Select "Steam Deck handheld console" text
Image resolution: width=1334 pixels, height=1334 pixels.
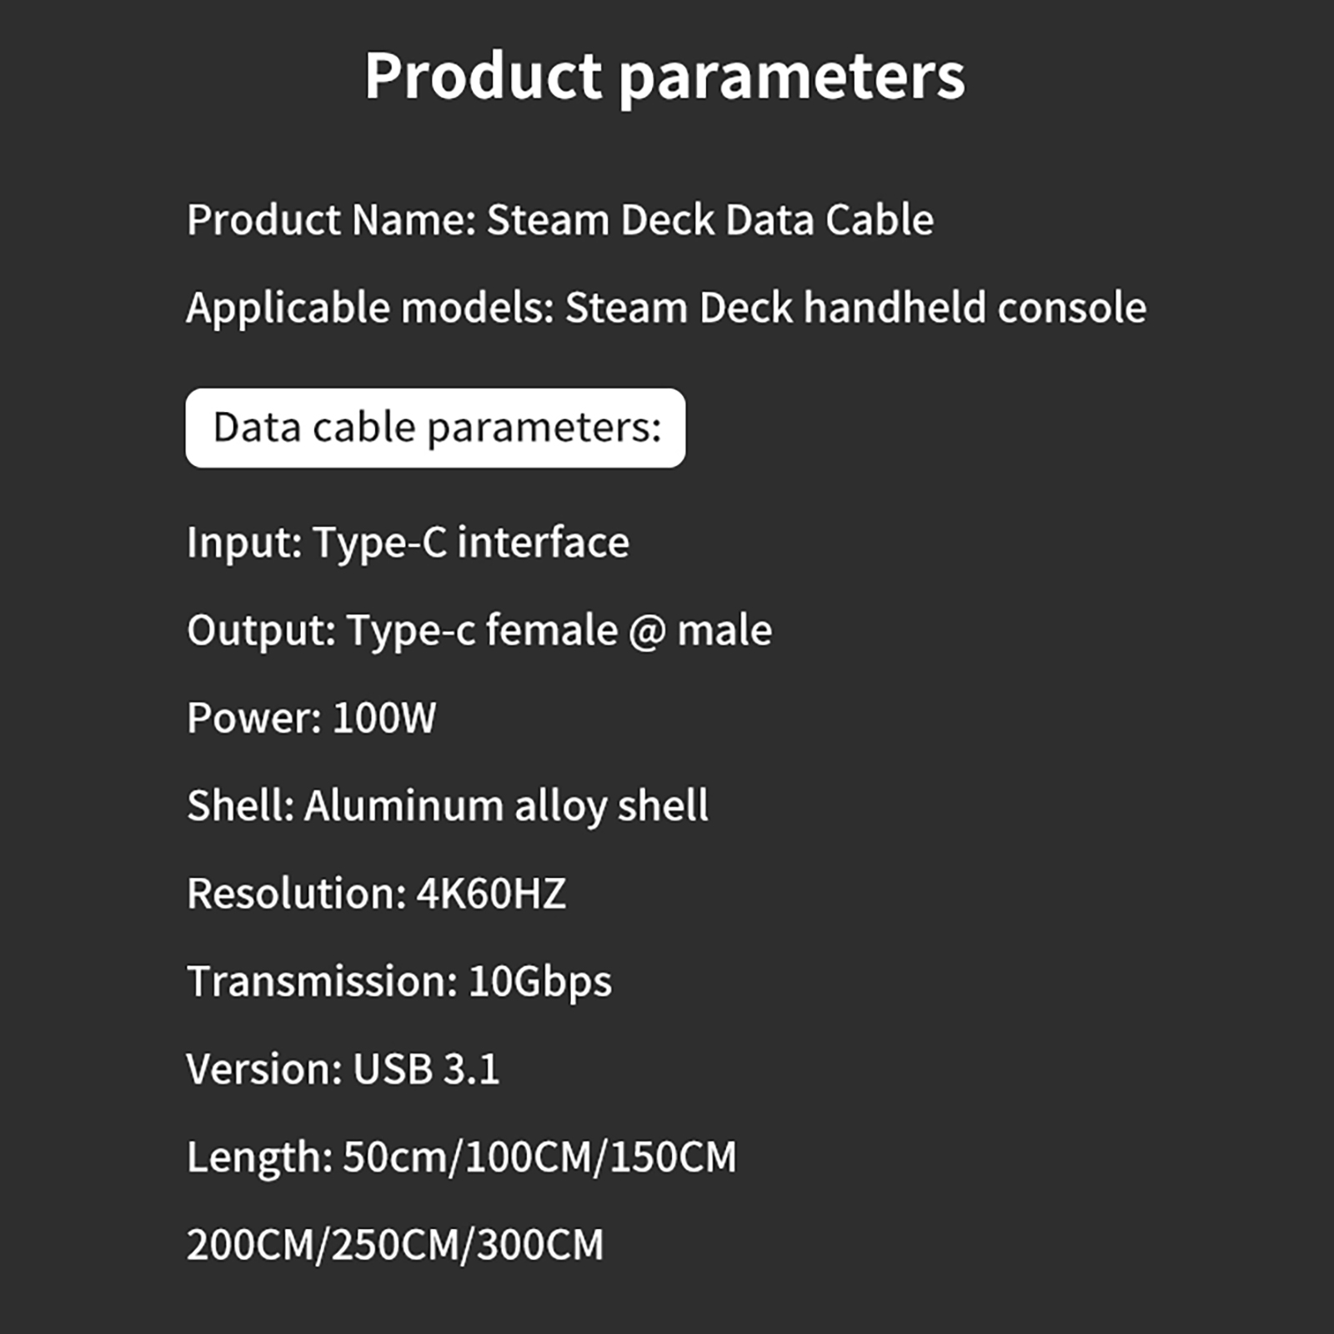click(855, 308)
